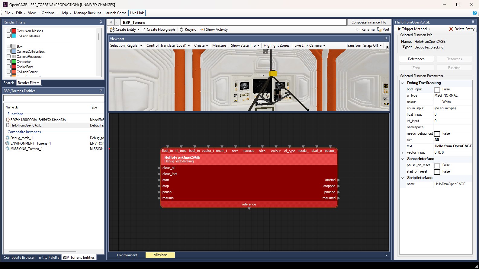Click the 'start' input pin on node
Screen dimensions: 479x269
click(159, 180)
